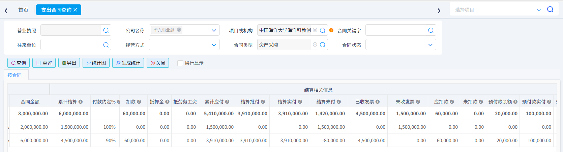The height and width of the screenshot is (152, 563).
Task: Click the search icon in 往来单位 field
Action: (106, 45)
